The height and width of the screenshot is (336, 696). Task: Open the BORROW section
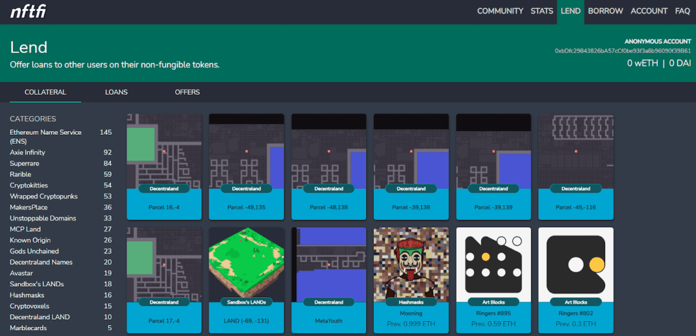[605, 11]
